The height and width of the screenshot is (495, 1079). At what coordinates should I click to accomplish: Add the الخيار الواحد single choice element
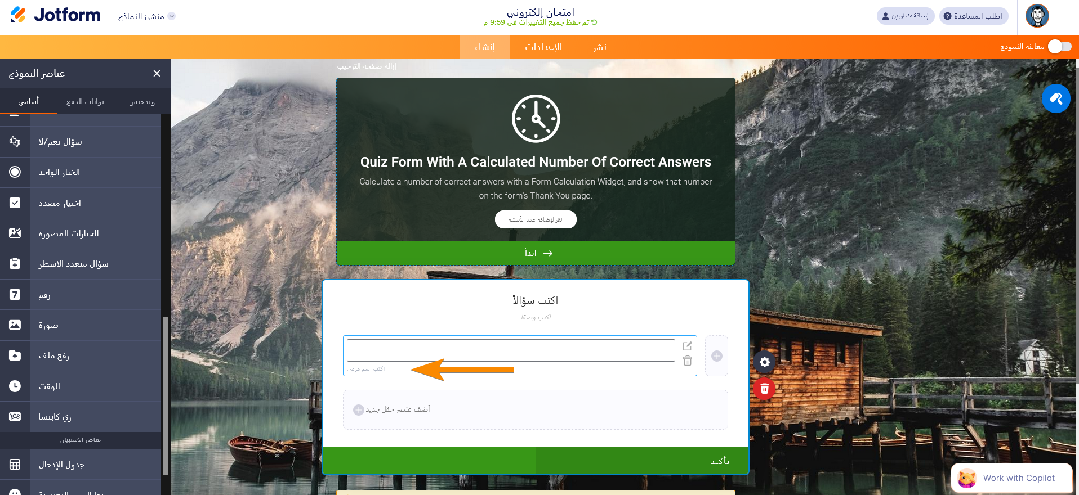click(x=81, y=172)
